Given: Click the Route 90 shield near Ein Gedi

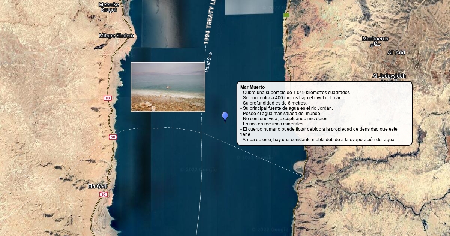Looking at the screenshot, I should [103, 194].
